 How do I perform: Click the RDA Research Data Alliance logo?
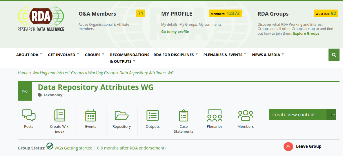click(x=41, y=18)
